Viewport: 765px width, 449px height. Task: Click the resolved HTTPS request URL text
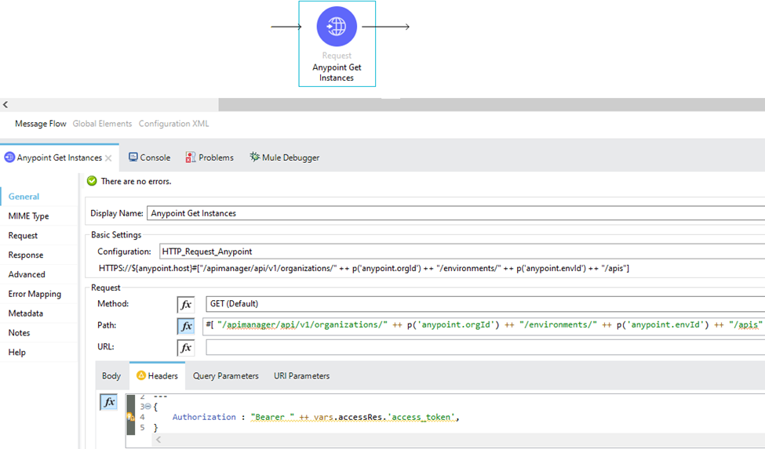tap(364, 268)
